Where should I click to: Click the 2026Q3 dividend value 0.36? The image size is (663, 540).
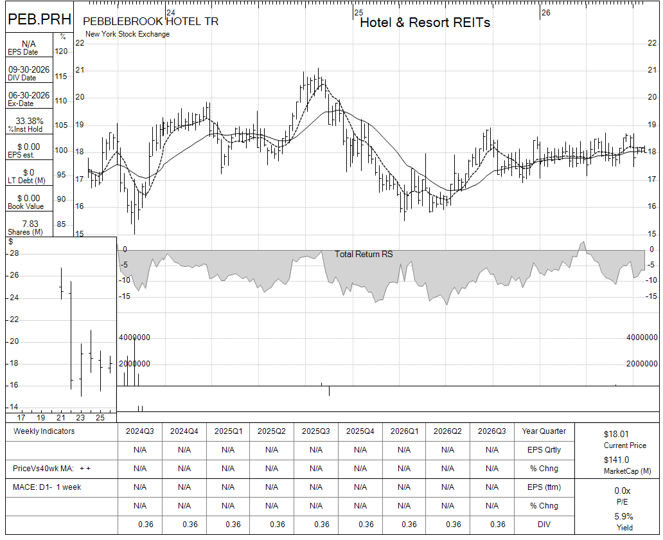coord(498,525)
